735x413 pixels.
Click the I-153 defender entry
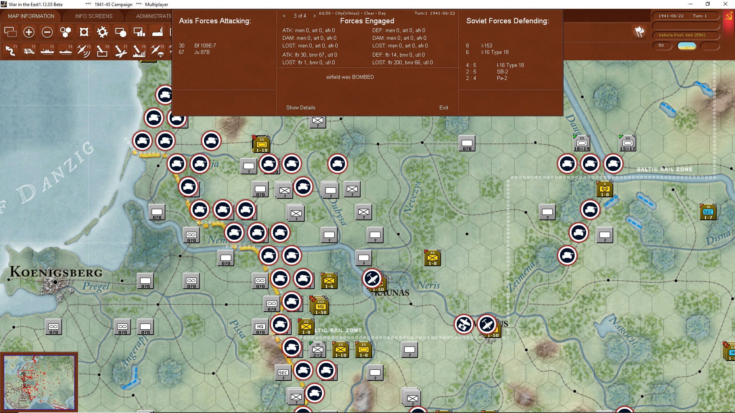coord(479,46)
